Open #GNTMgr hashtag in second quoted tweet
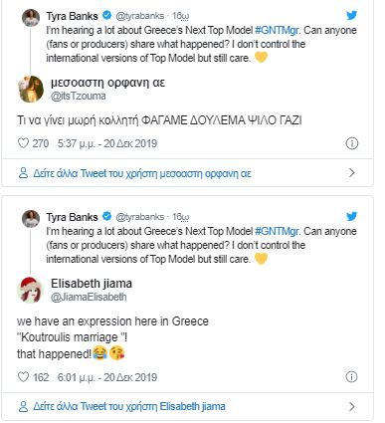The width and height of the screenshot is (385, 423). click(x=278, y=231)
